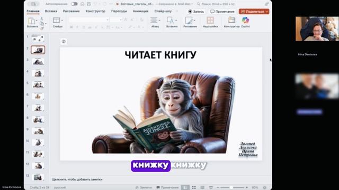Click the comment indicator above the slide
This screenshot has width=339, height=190.
coord(64,41)
